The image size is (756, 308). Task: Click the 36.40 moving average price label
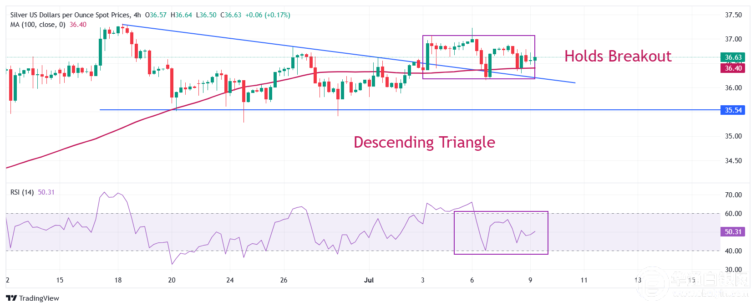pos(733,68)
